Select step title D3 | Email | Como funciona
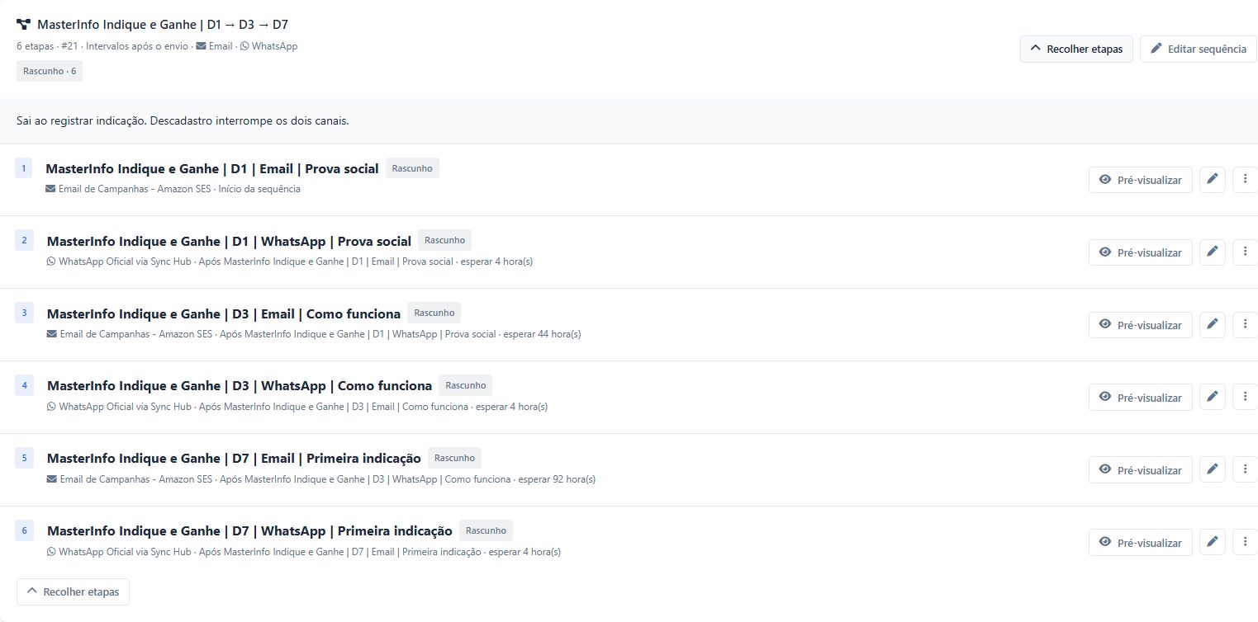Screen dimensions: 1258x622 click(x=224, y=313)
